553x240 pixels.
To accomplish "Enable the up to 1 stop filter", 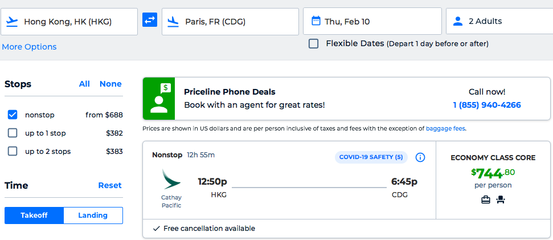I will pos(13,133).
